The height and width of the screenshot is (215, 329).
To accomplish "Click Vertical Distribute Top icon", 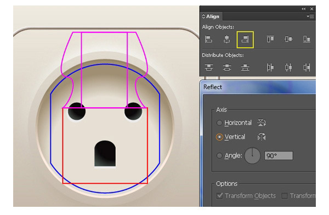I will point(208,67).
